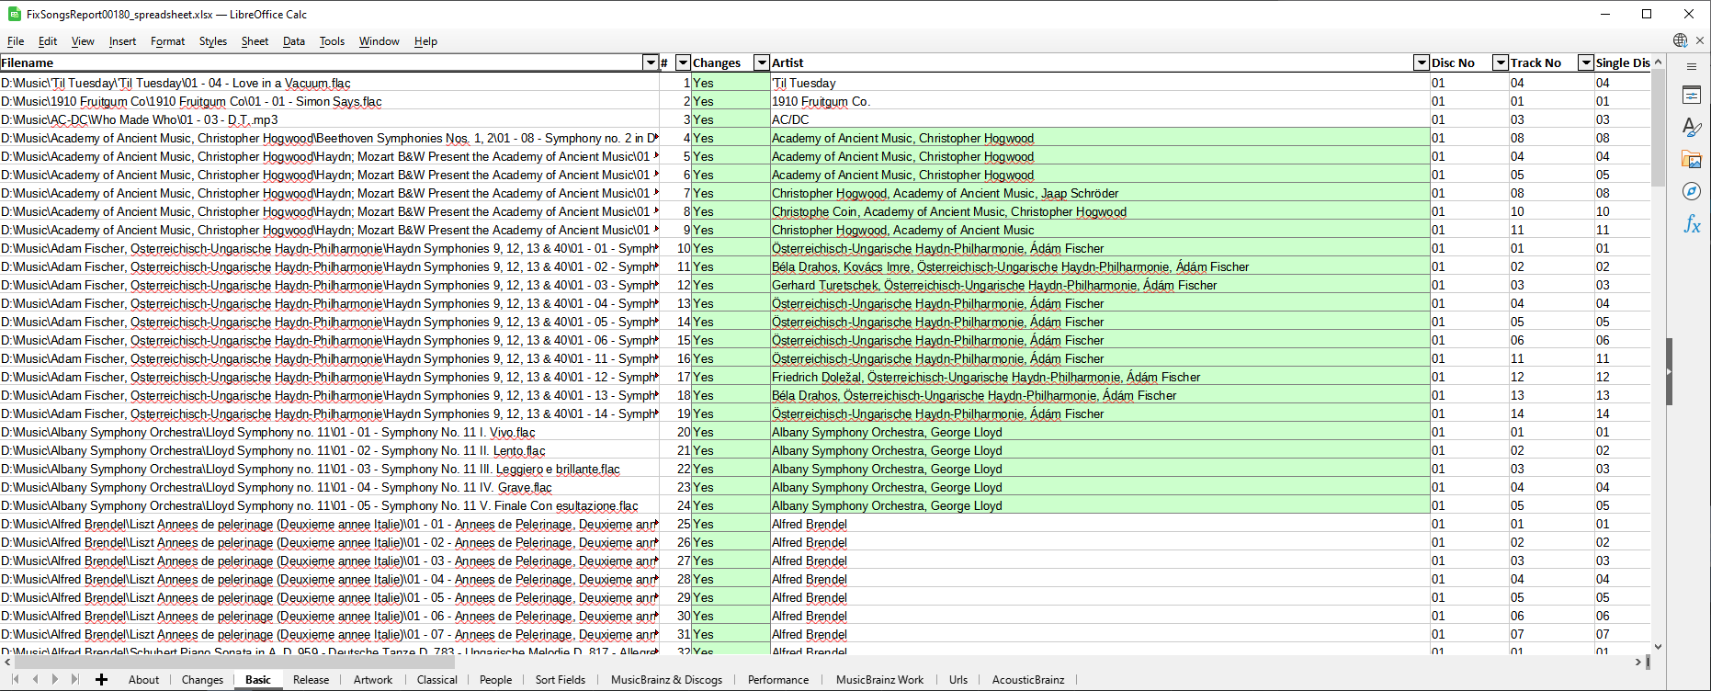1711x691 pixels.
Task: Select the 'Symphony No. 11 IV. Grave.flac' filename cell
Action: click(x=330, y=487)
